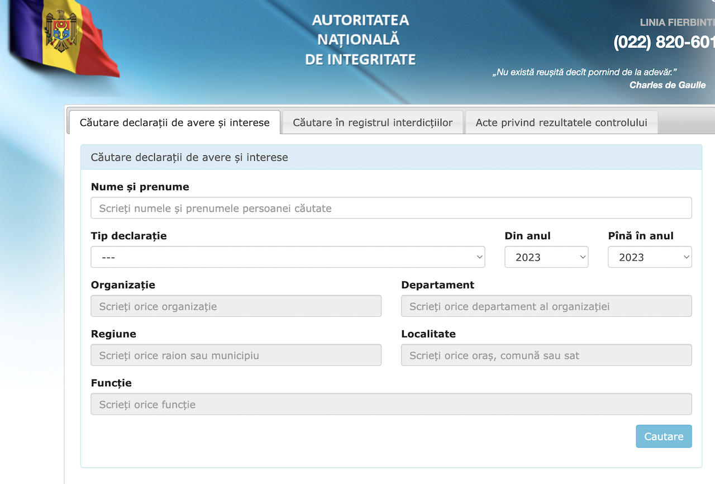The width and height of the screenshot is (715, 484).
Task: Click into the Localitate input field
Action: [546, 355]
